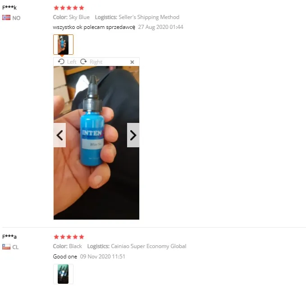This screenshot has height=286, width=306.
Task: Click the Sky Blue color label
Action: pos(79,17)
